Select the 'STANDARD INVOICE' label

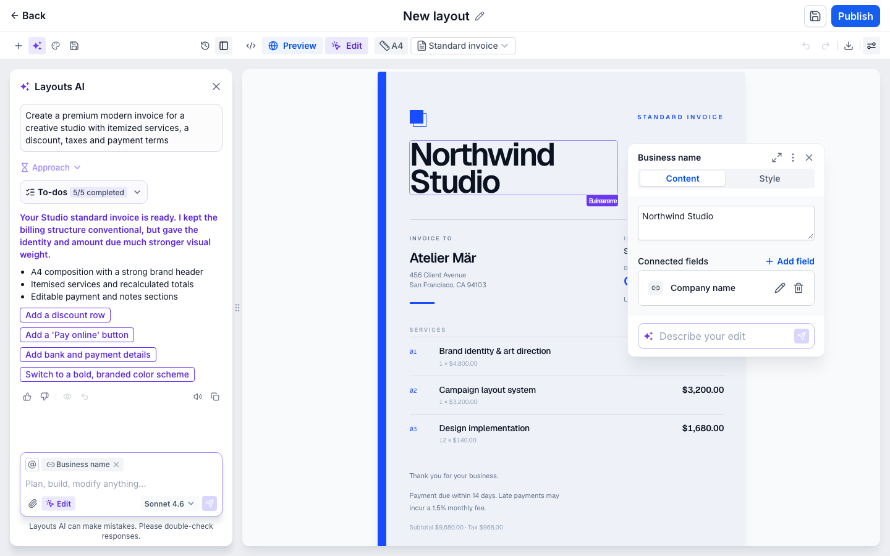(680, 117)
